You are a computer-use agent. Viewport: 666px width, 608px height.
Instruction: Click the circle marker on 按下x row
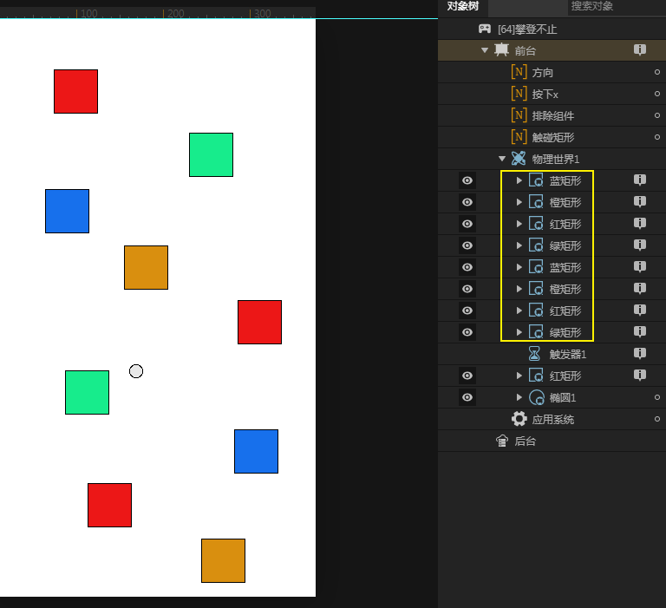pos(657,94)
